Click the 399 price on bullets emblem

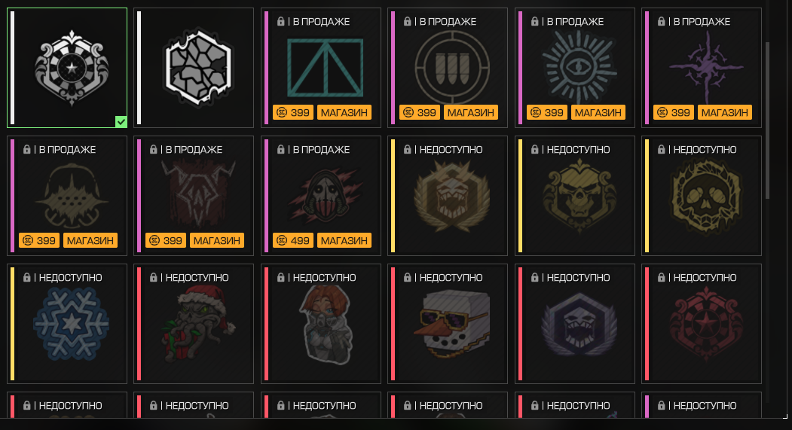click(420, 112)
